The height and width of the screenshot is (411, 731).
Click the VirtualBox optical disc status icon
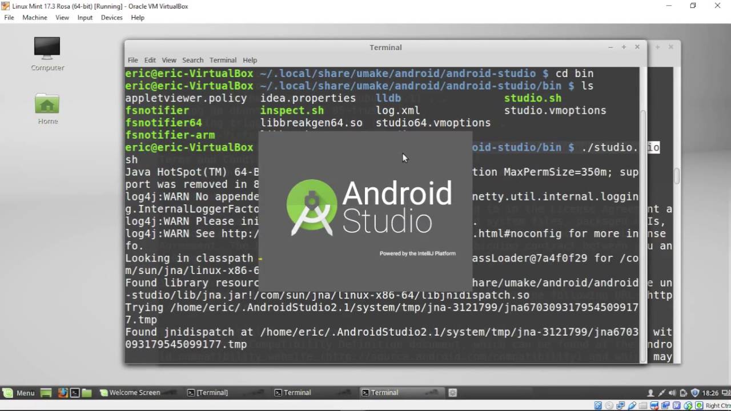click(x=609, y=406)
